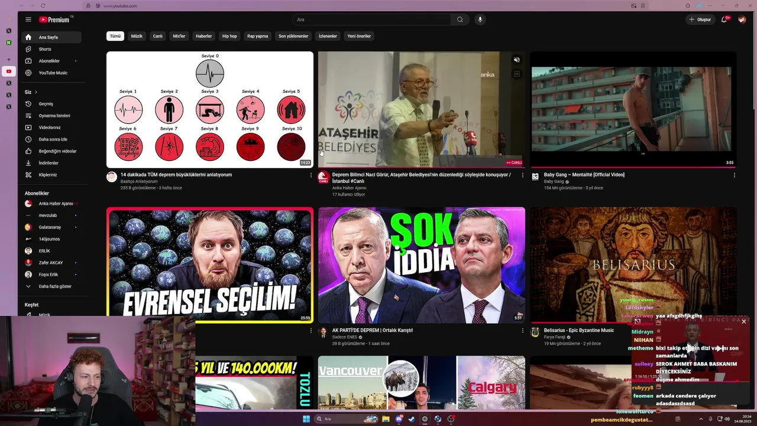757x426 pixels.
Task: Open Galatasaray subscription channel
Action: point(51,227)
